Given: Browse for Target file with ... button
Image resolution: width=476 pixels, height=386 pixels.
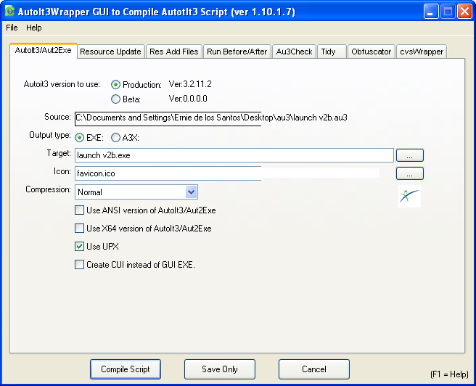Looking at the screenshot, I should coord(409,155).
